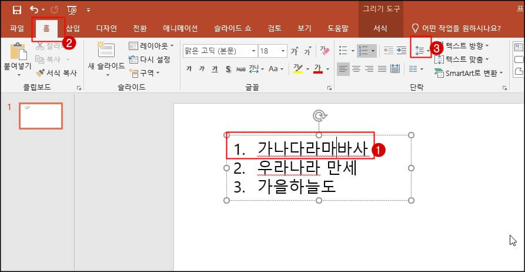Click the rotation handle above the text box

[319, 116]
